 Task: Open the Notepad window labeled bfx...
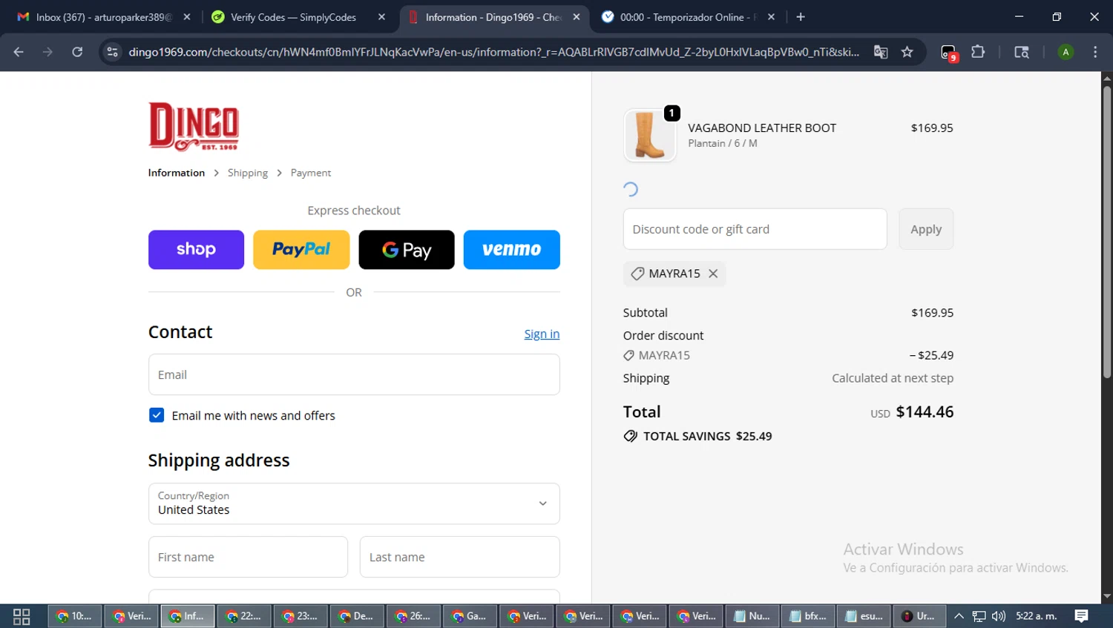point(808,616)
